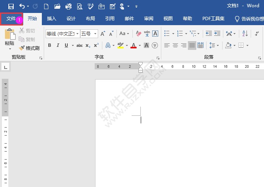This screenshot has height=187, width=264.
Task: Switch to the 插入 ribbon tab
Action: (51, 19)
